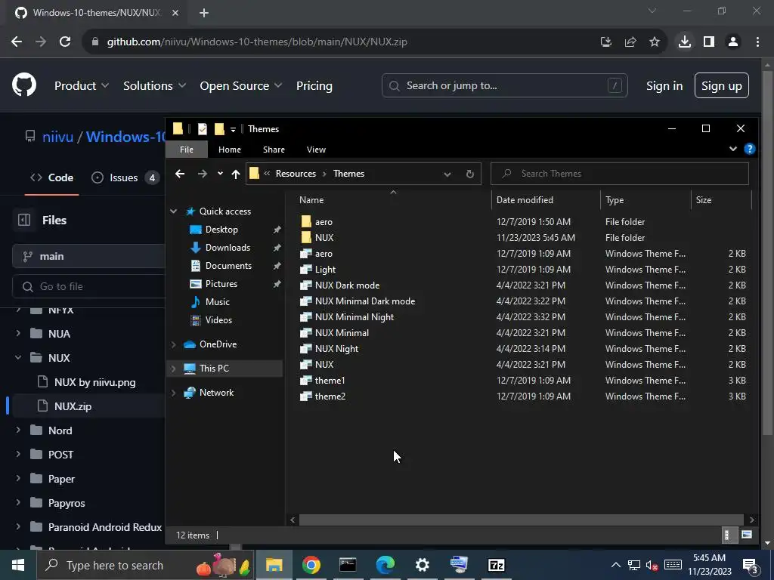This screenshot has height=580, width=774.
Task: Open Downloads in Quick access
Action: pos(228,248)
